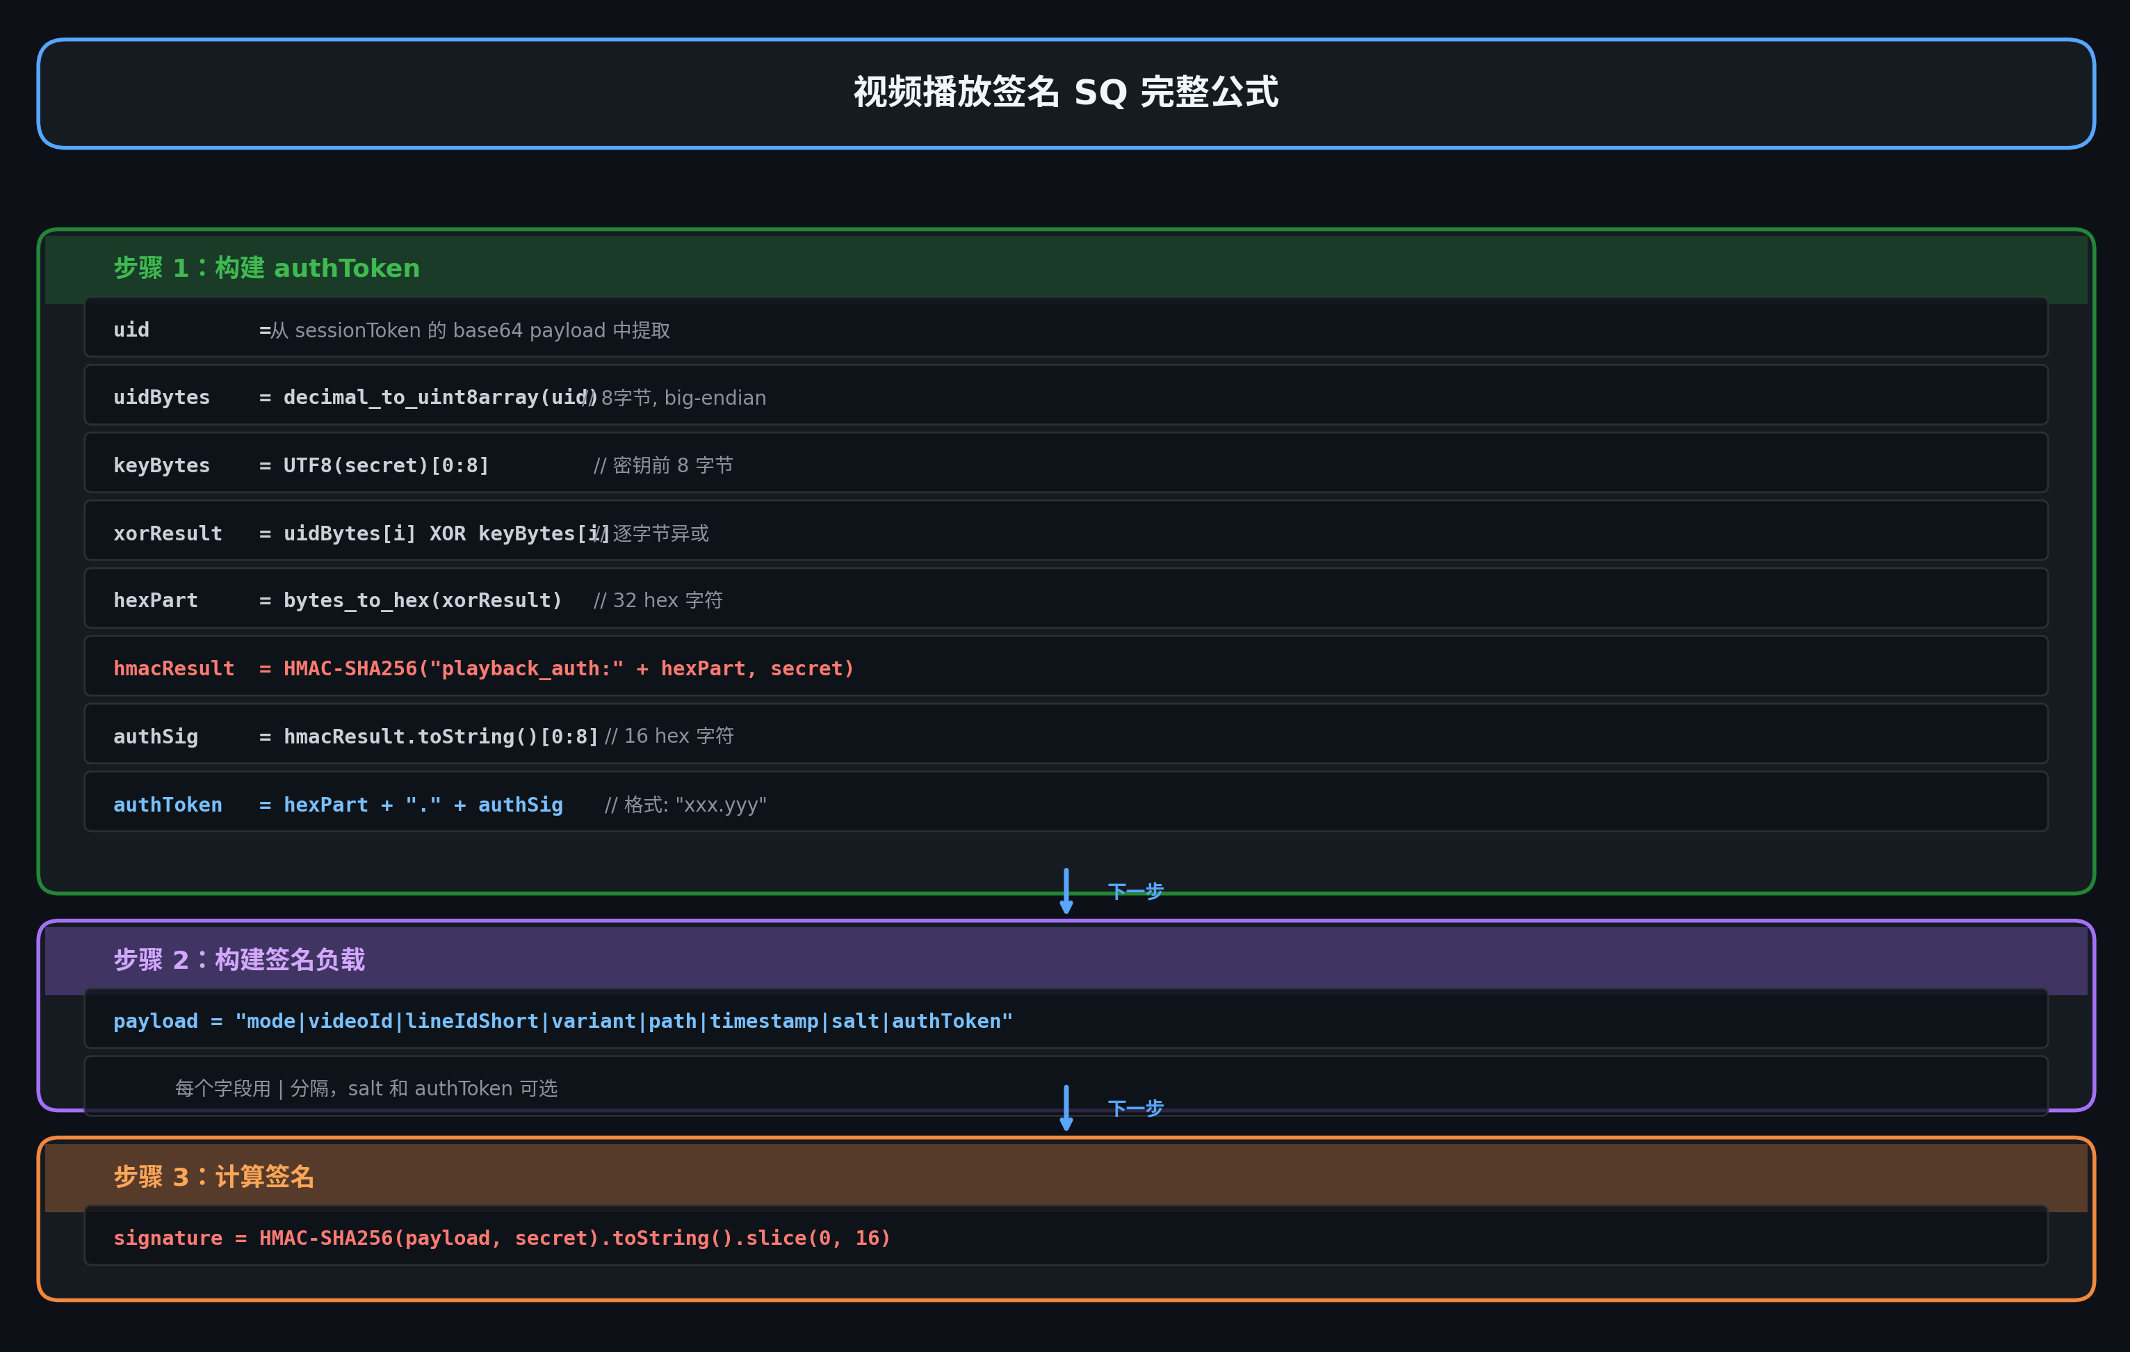Click the comment 格式: "xxx.yyy"
Image resolution: width=2130 pixels, height=1352 pixels.
coord(685,804)
